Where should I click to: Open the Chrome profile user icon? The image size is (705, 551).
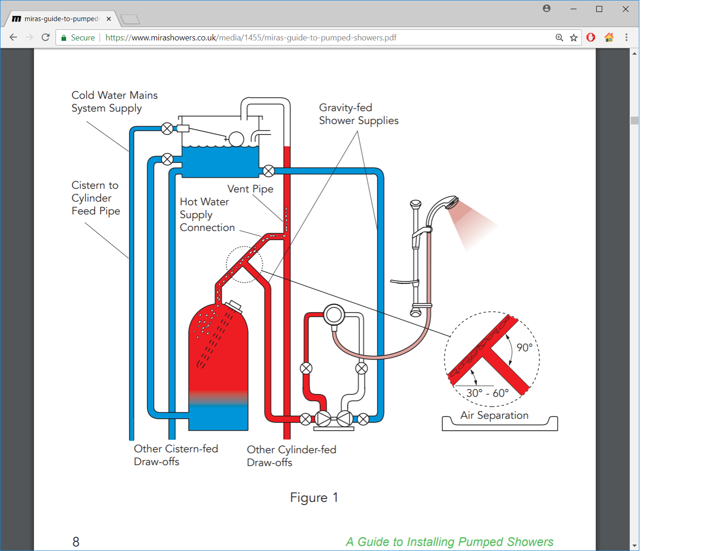(x=546, y=9)
